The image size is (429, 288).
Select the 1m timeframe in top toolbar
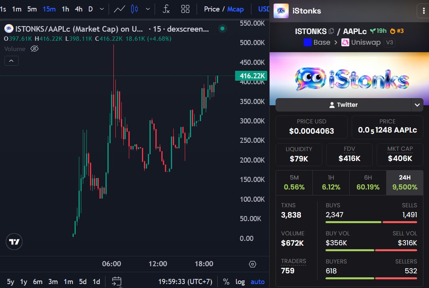click(17, 9)
